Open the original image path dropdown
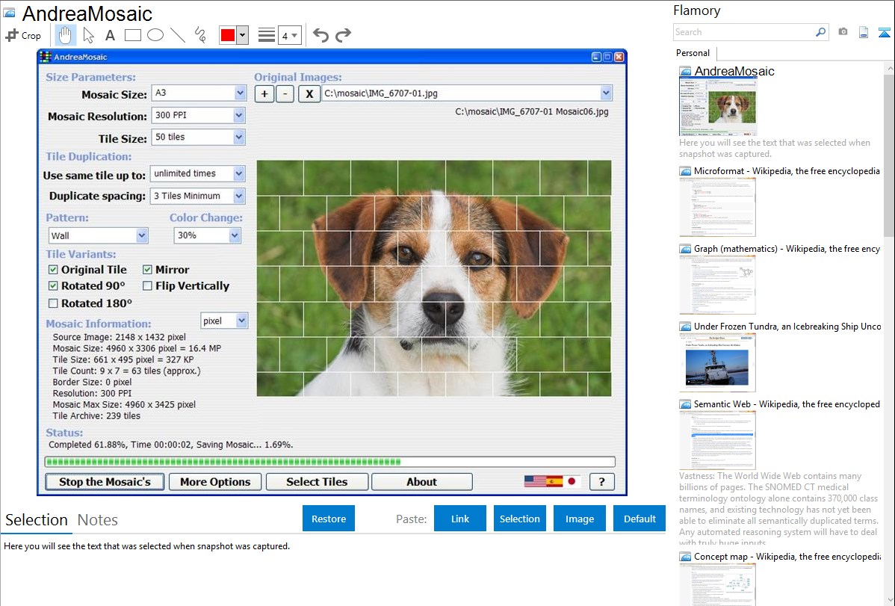Viewport: 895px width, 606px height. (606, 93)
